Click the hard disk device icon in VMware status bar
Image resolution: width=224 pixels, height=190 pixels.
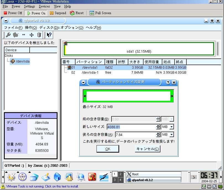coord(209,187)
